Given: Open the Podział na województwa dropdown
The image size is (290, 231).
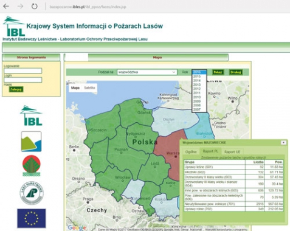Looking at the screenshot, I should 147,72.
